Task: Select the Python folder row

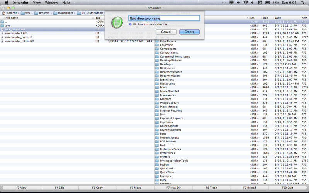Action: [x=232, y=165]
